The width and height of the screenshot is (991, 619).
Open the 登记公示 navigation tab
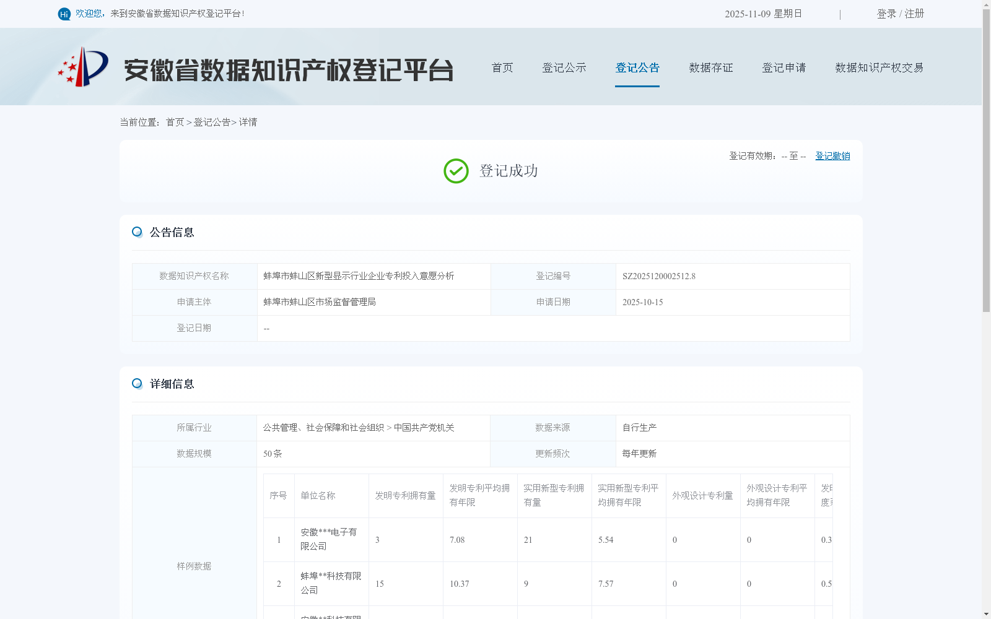[564, 67]
